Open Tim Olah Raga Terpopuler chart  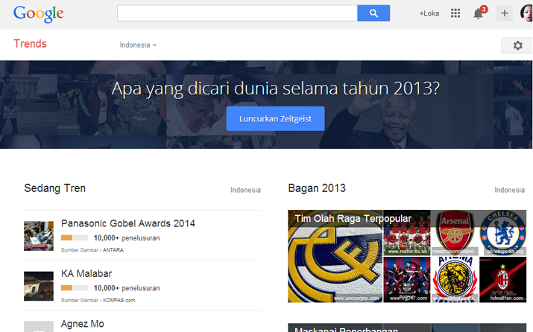point(353,219)
